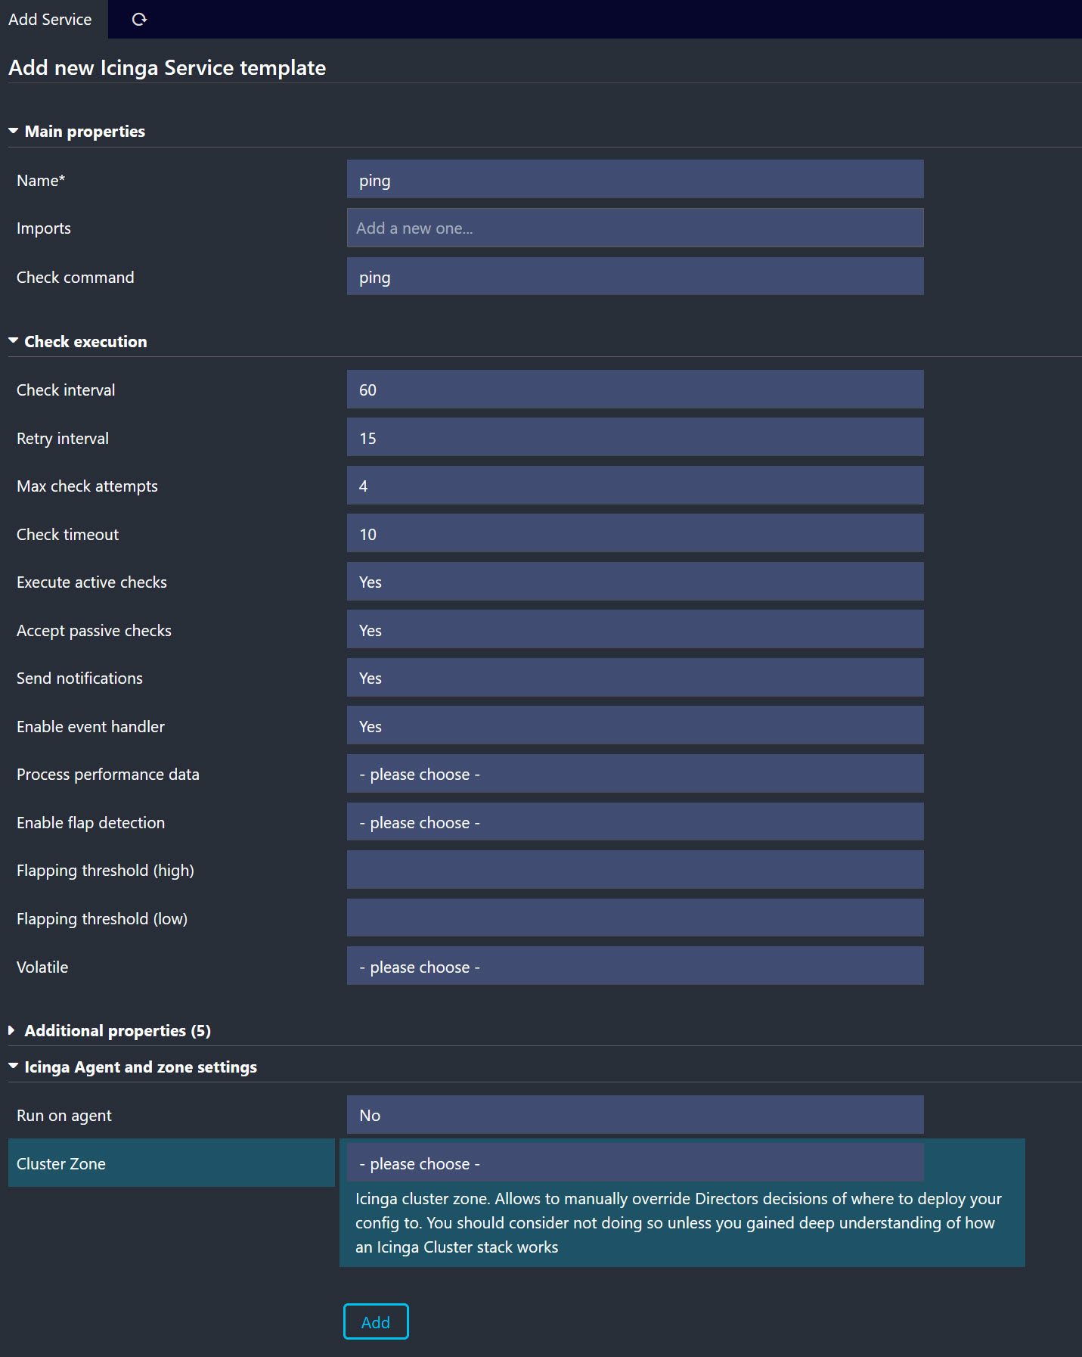Collapse Icinga Agent and zone settings section
Image resolution: width=1082 pixels, height=1357 pixels.
click(140, 1067)
